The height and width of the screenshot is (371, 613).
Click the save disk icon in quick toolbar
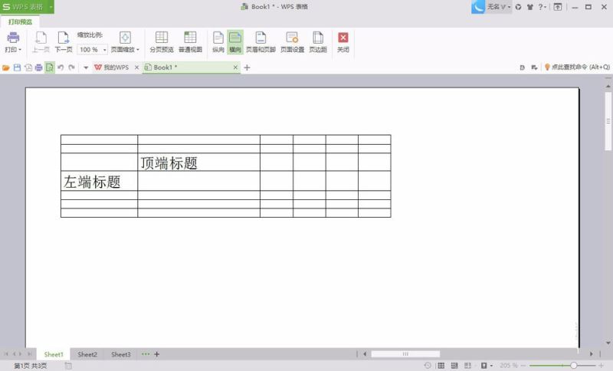[x=17, y=67]
